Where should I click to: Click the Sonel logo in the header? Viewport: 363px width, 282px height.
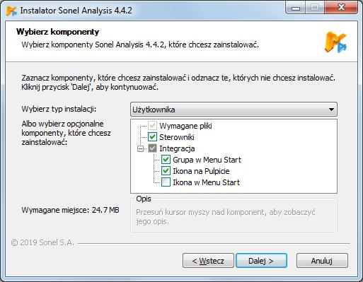335,42
